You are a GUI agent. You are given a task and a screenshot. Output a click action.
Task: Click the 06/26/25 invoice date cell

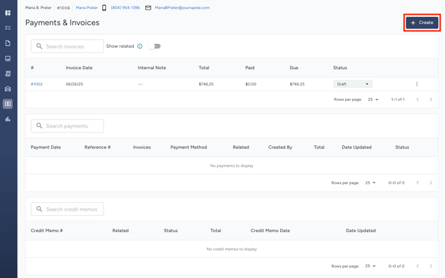(74, 84)
